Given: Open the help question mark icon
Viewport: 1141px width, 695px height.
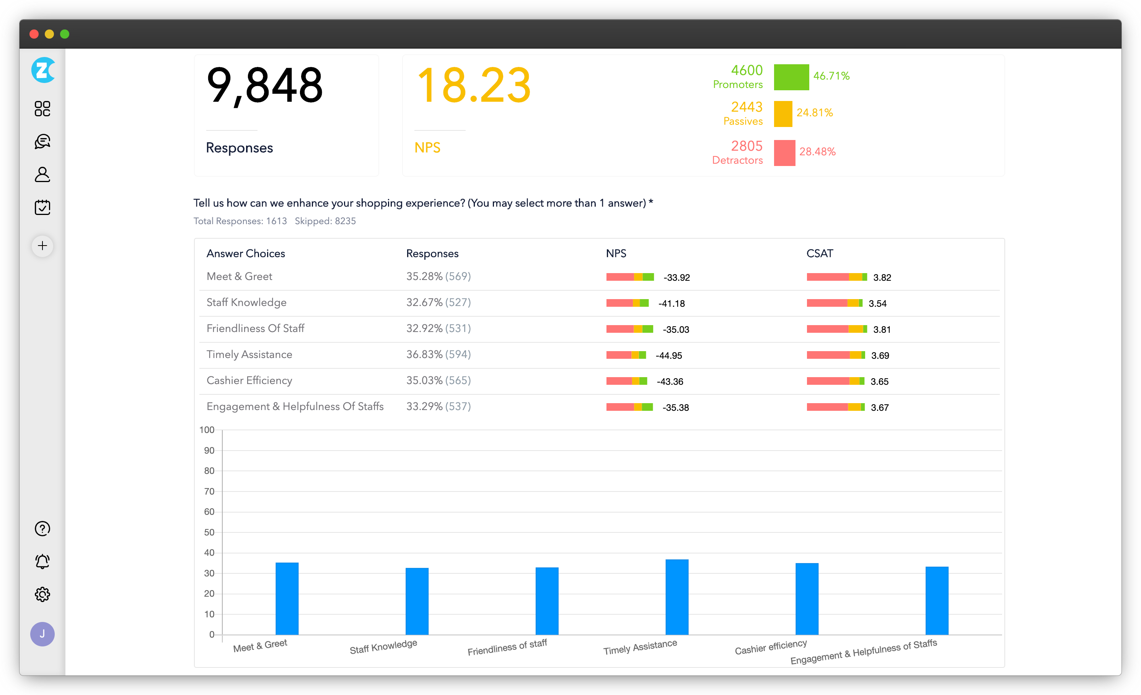Looking at the screenshot, I should [x=42, y=528].
